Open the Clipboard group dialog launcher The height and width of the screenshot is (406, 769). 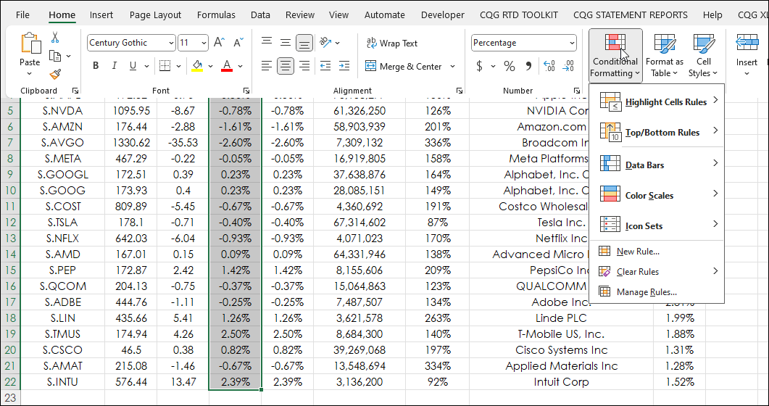pos(75,91)
